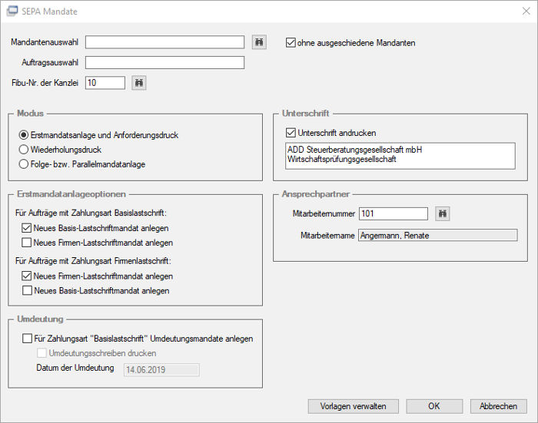Image resolution: width=538 pixels, height=423 pixels.
Task: Close the SEPA Mandate dialog
Action: [x=526, y=11]
